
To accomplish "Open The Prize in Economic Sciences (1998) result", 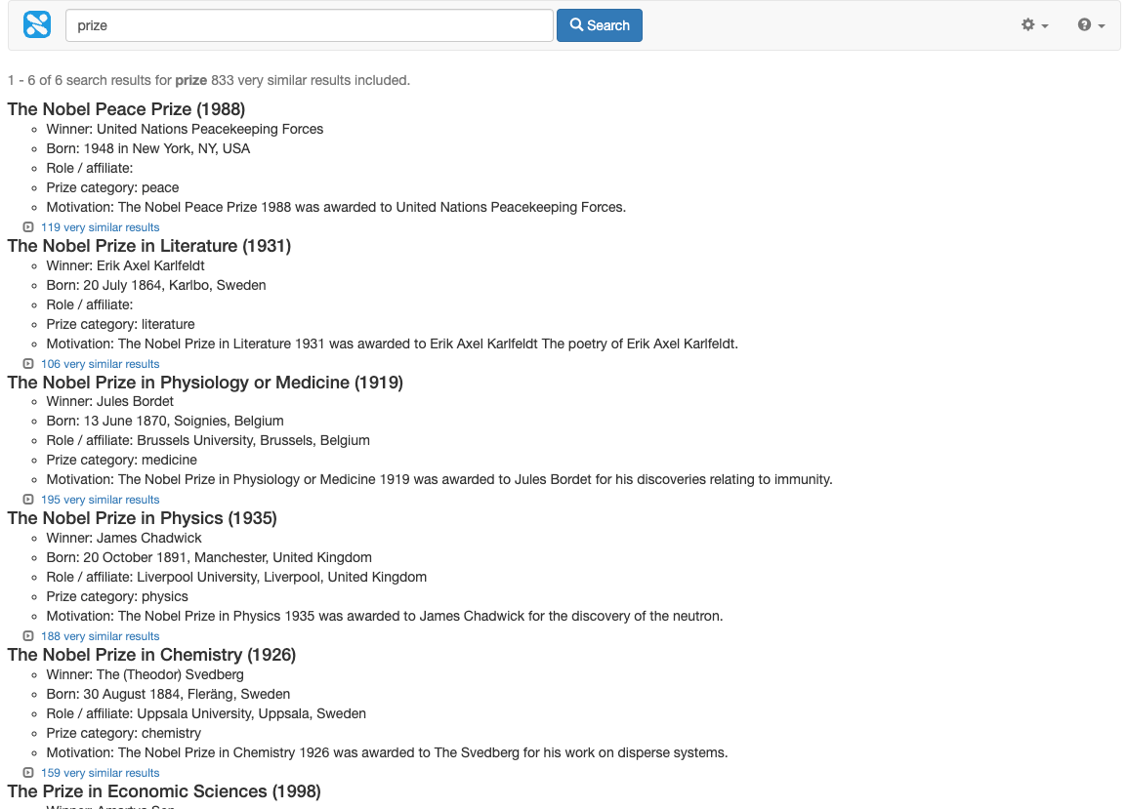I will coord(163,791).
